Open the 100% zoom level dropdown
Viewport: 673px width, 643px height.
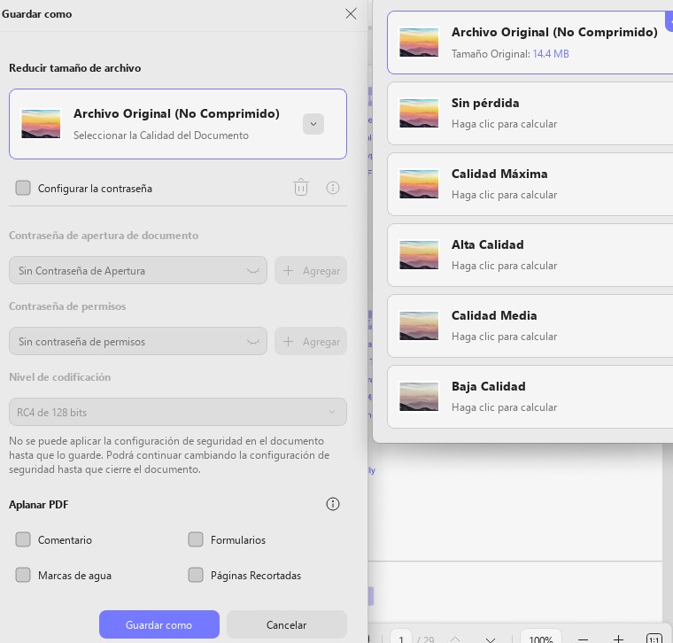541,639
